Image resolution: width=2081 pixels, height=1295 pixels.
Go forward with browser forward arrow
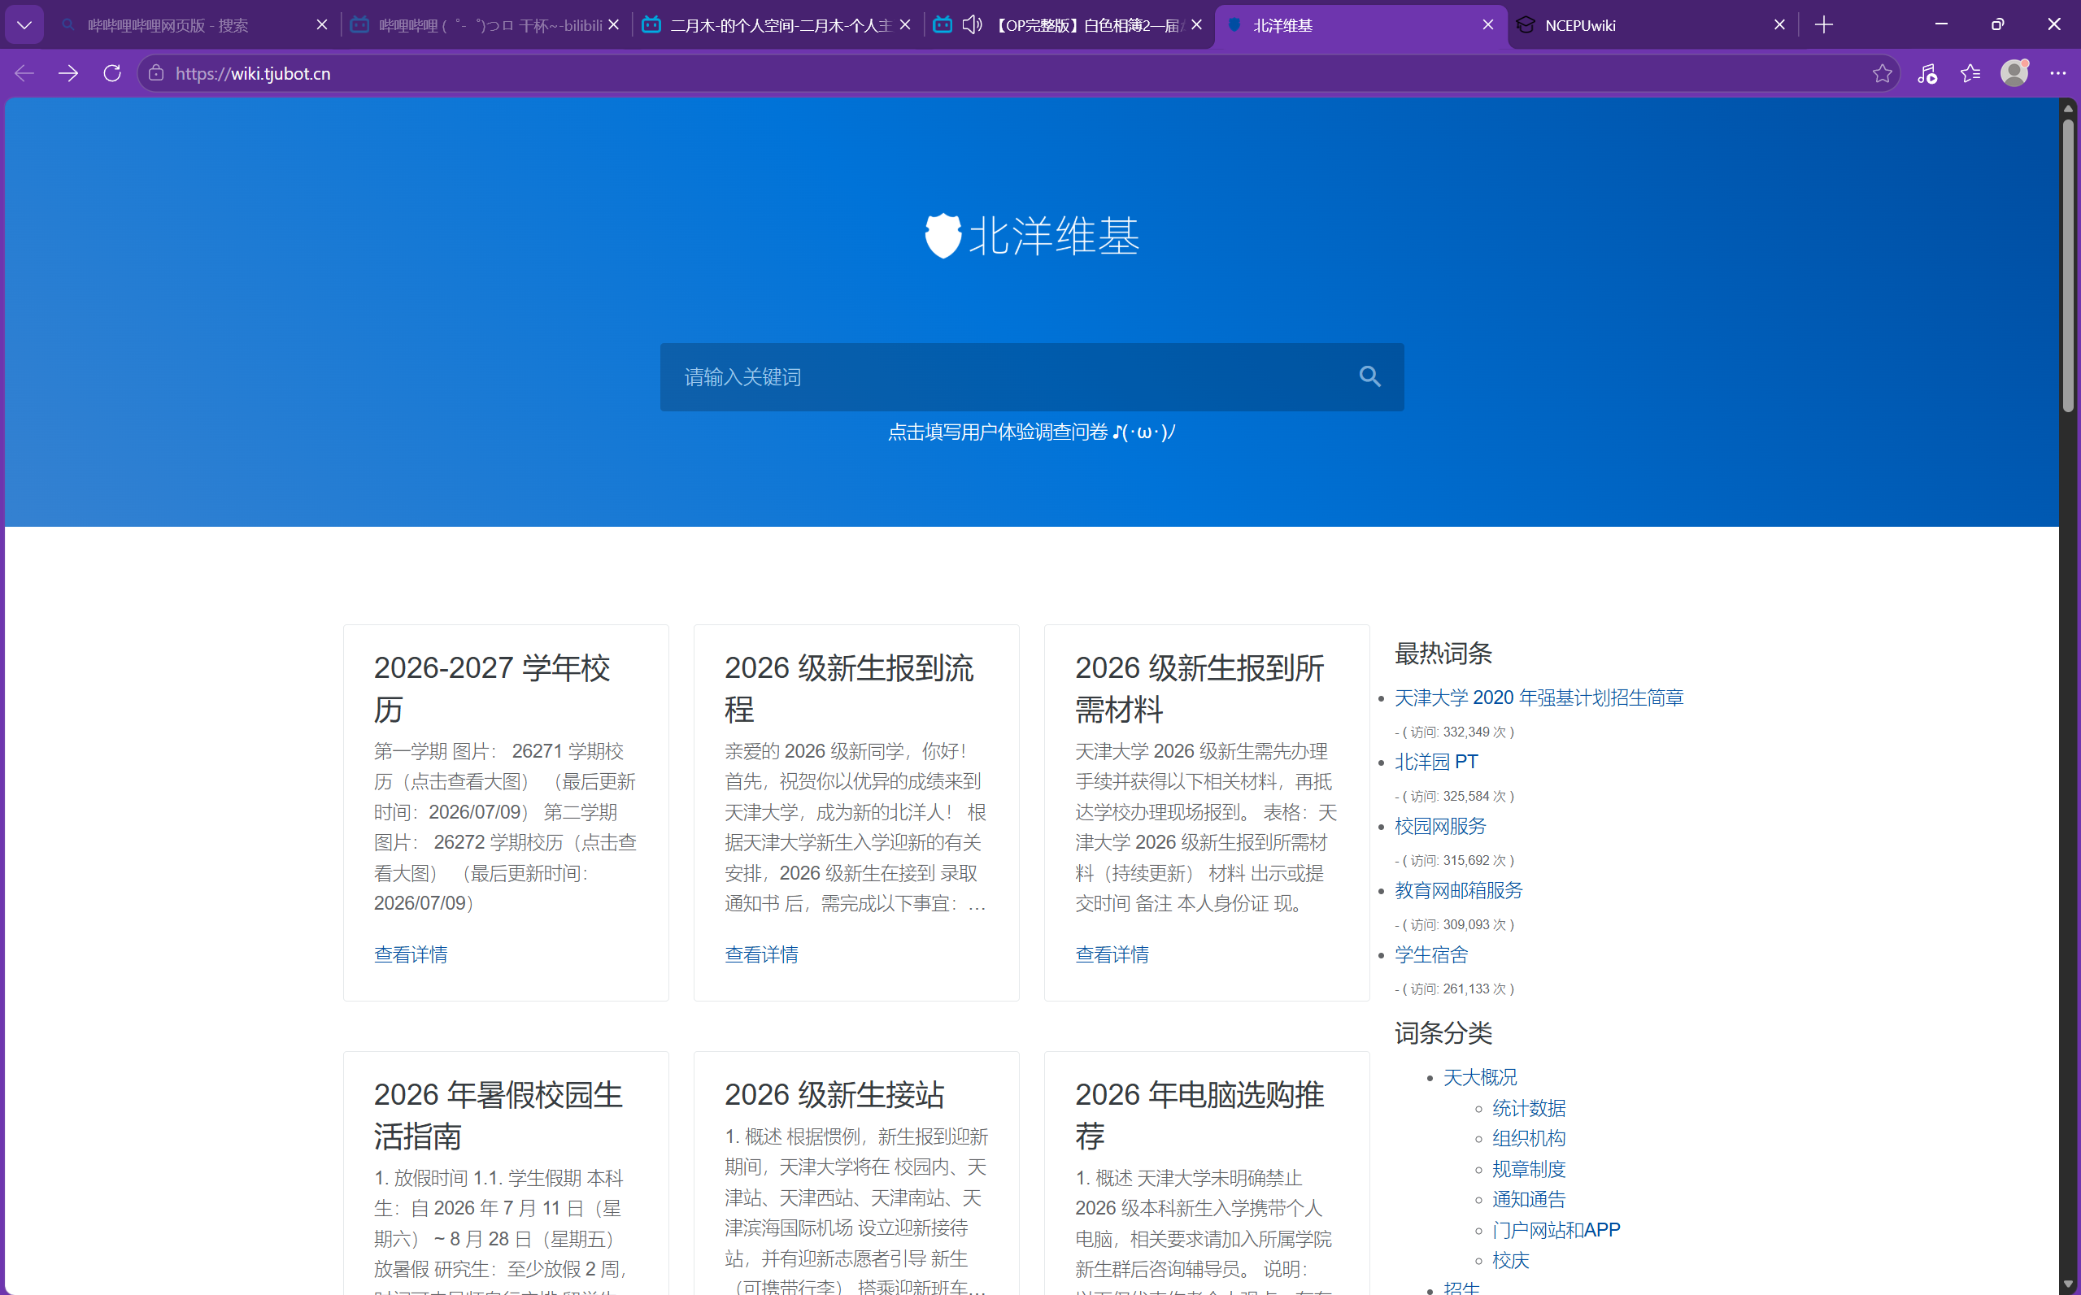[67, 74]
